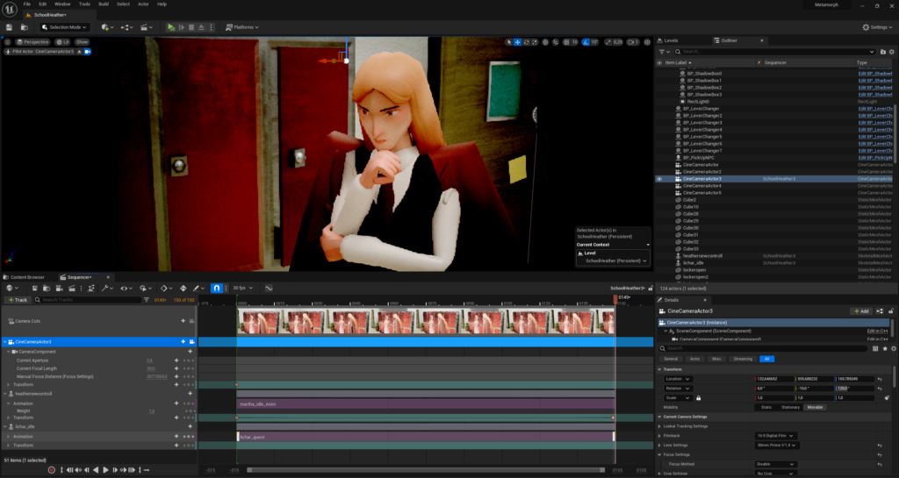
Task: Open the viewport hamburger options menu
Action: (7, 42)
